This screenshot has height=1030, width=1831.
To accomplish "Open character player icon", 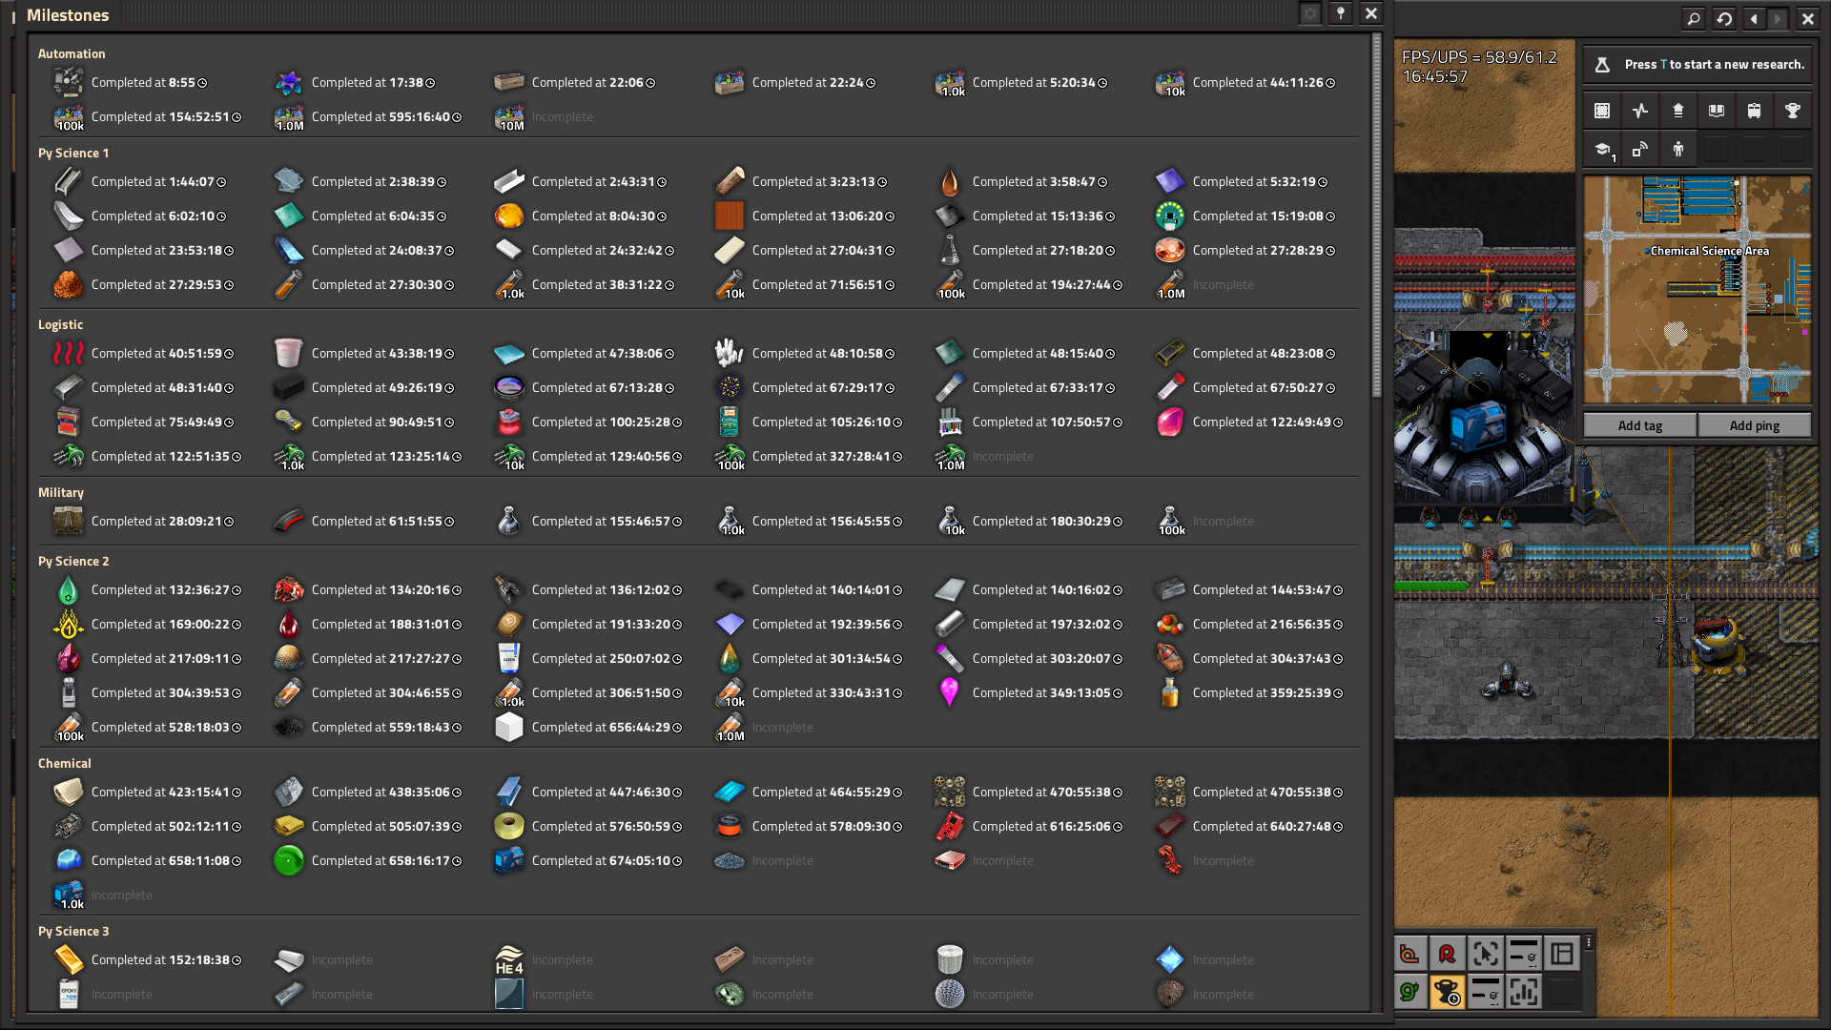I will point(1678,149).
